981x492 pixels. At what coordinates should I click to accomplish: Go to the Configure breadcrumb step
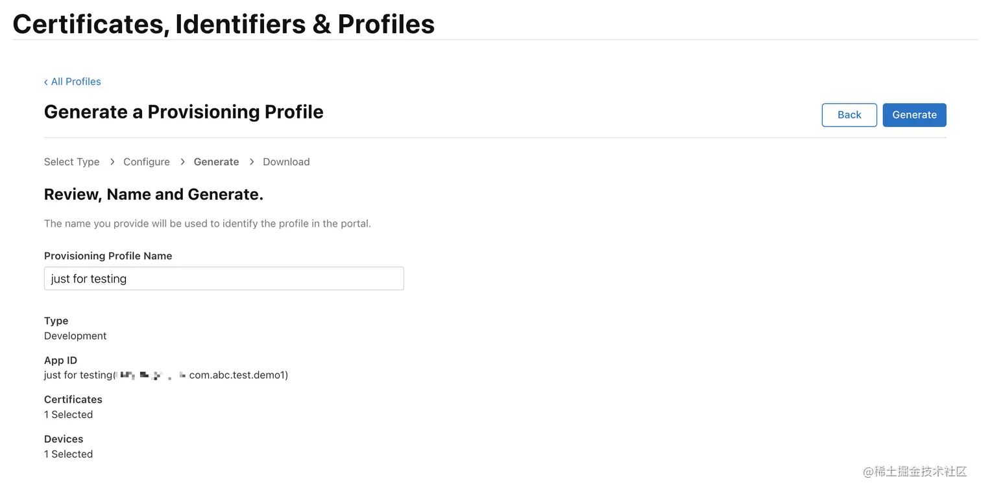coord(147,162)
